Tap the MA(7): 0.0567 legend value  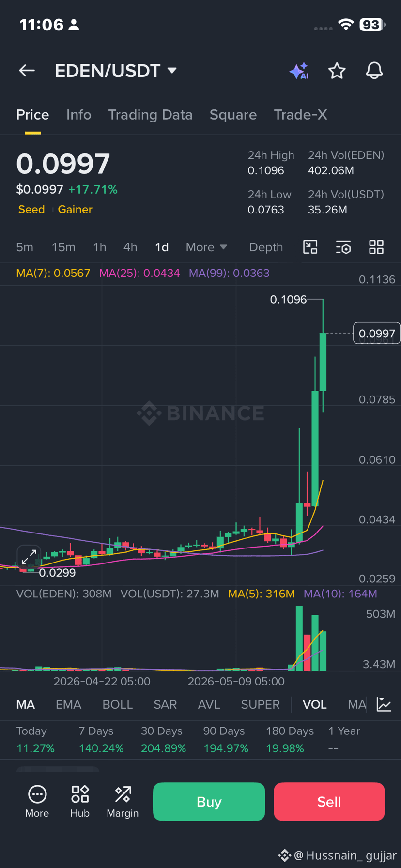[x=53, y=273]
